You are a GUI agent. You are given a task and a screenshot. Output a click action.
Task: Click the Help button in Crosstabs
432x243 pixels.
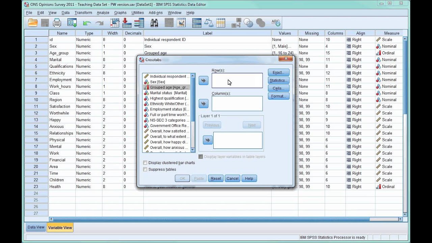tap(249, 179)
